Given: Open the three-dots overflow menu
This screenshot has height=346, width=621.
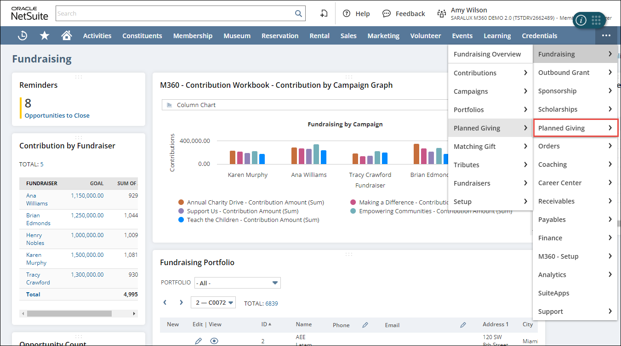Looking at the screenshot, I should pyautogui.click(x=606, y=36).
